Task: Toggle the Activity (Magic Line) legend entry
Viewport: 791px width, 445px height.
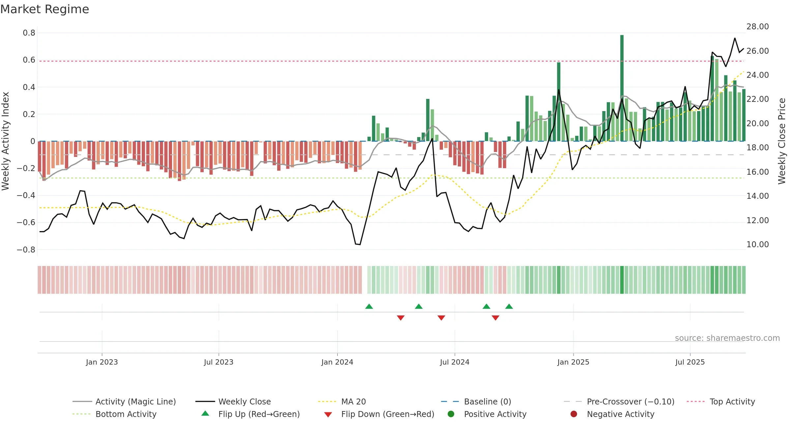Action: pos(124,401)
